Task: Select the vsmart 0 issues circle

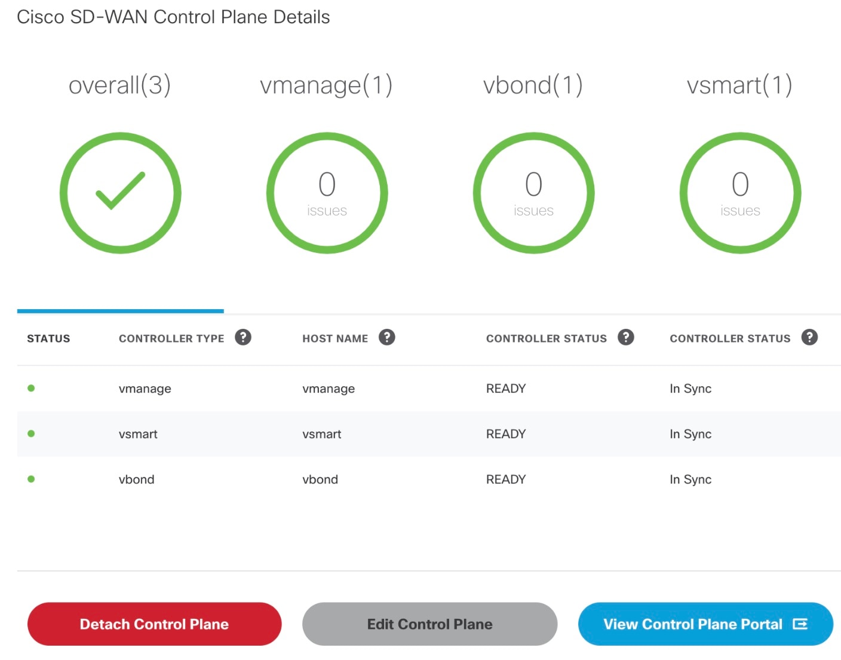Action: pyautogui.click(x=741, y=193)
